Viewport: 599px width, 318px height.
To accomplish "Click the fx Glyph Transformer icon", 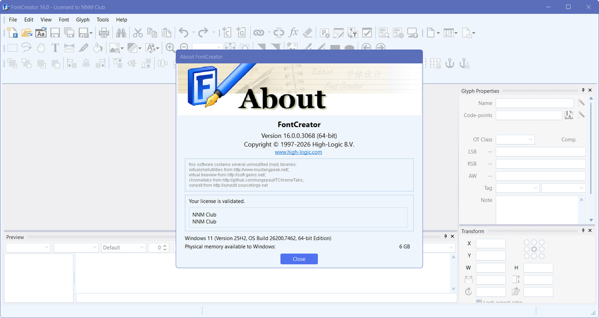I will (x=294, y=33).
